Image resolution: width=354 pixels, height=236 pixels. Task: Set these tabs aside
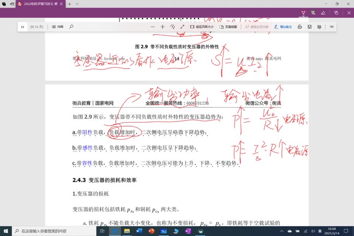(x=12, y=4)
